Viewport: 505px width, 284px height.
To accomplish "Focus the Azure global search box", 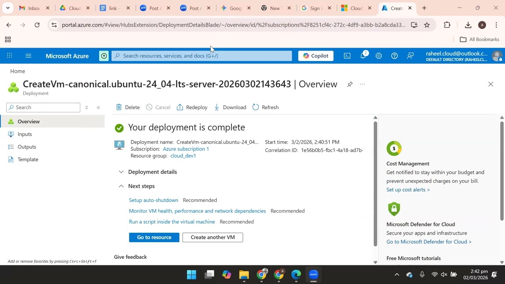I will click(x=202, y=56).
